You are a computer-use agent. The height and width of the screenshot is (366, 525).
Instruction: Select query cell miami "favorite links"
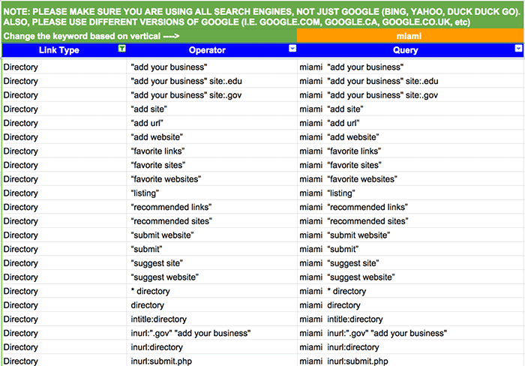pos(410,151)
